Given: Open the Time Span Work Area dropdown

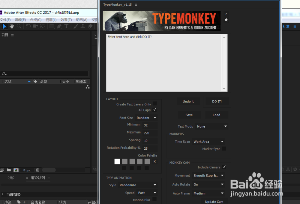Looking at the screenshot, I should coord(208,142).
